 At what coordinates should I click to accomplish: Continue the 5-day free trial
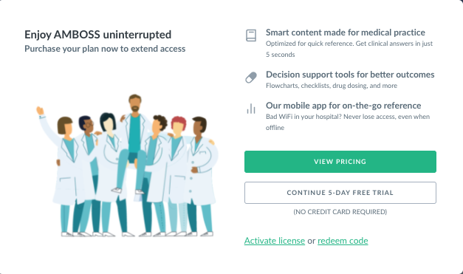[340, 193]
